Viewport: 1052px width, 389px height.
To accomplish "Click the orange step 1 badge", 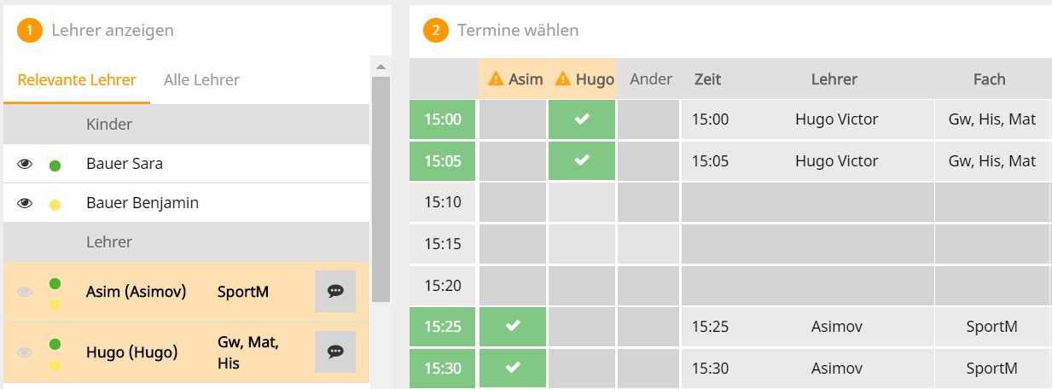I will pos(30,31).
